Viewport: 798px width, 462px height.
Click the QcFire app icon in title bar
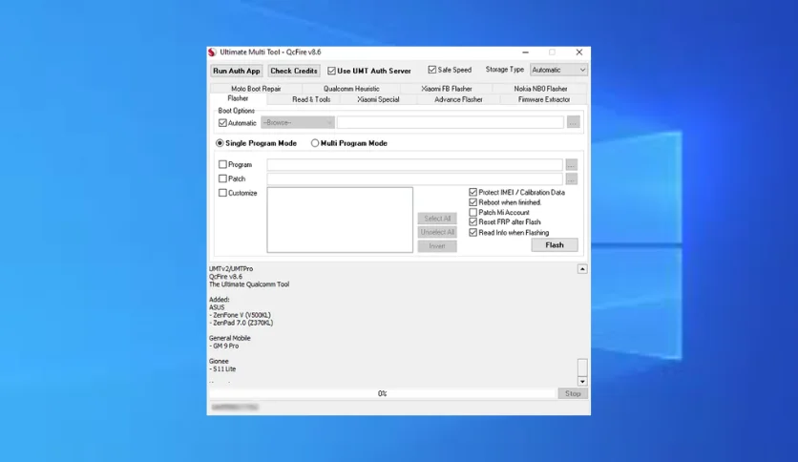(212, 52)
